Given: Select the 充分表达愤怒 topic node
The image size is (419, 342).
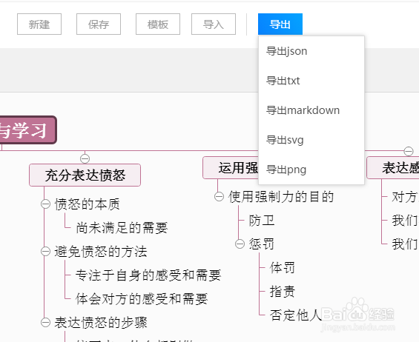Looking at the screenshot, I should coord(85,175).
